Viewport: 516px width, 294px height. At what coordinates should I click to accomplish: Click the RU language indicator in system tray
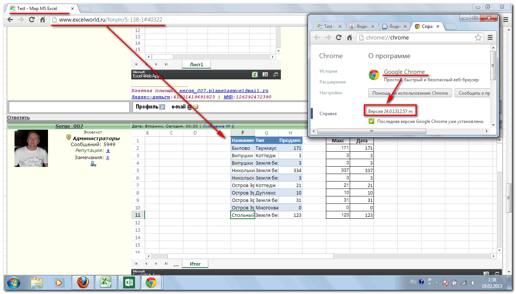tap(413, 282)
